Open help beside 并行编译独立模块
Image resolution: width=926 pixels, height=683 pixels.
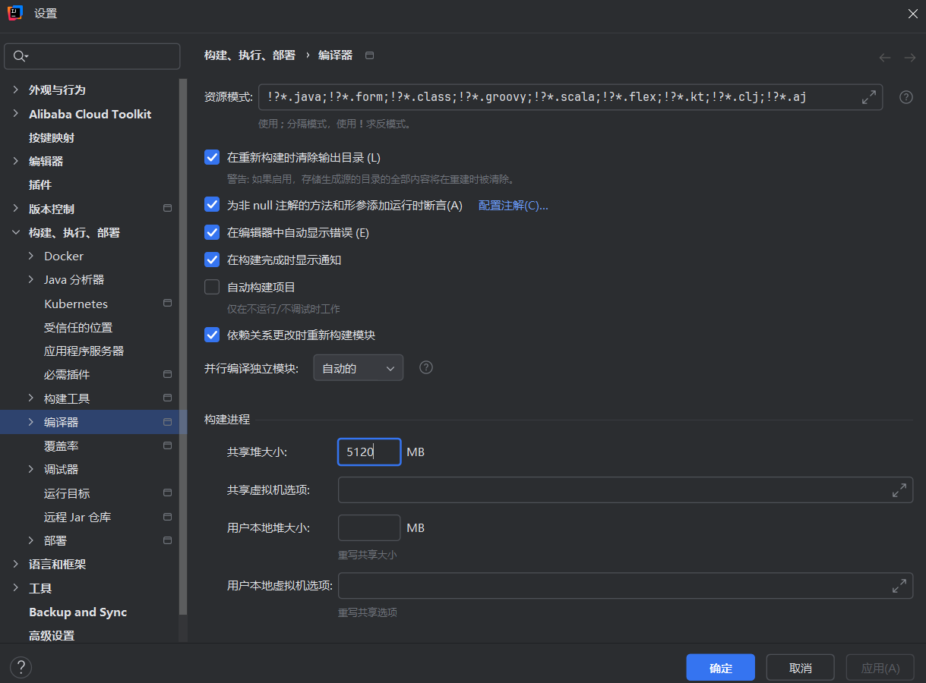click(x=425, y=367)
